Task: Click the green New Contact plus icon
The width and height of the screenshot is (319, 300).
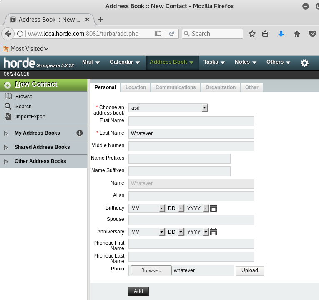Action: point(8,85)
